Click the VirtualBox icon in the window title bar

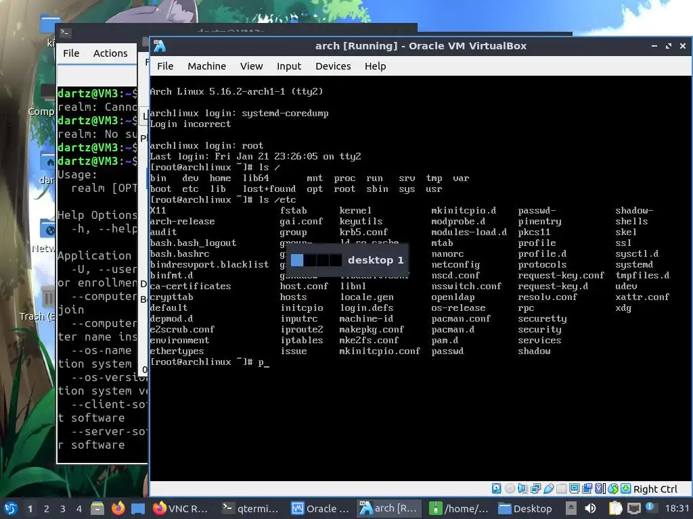160,46
